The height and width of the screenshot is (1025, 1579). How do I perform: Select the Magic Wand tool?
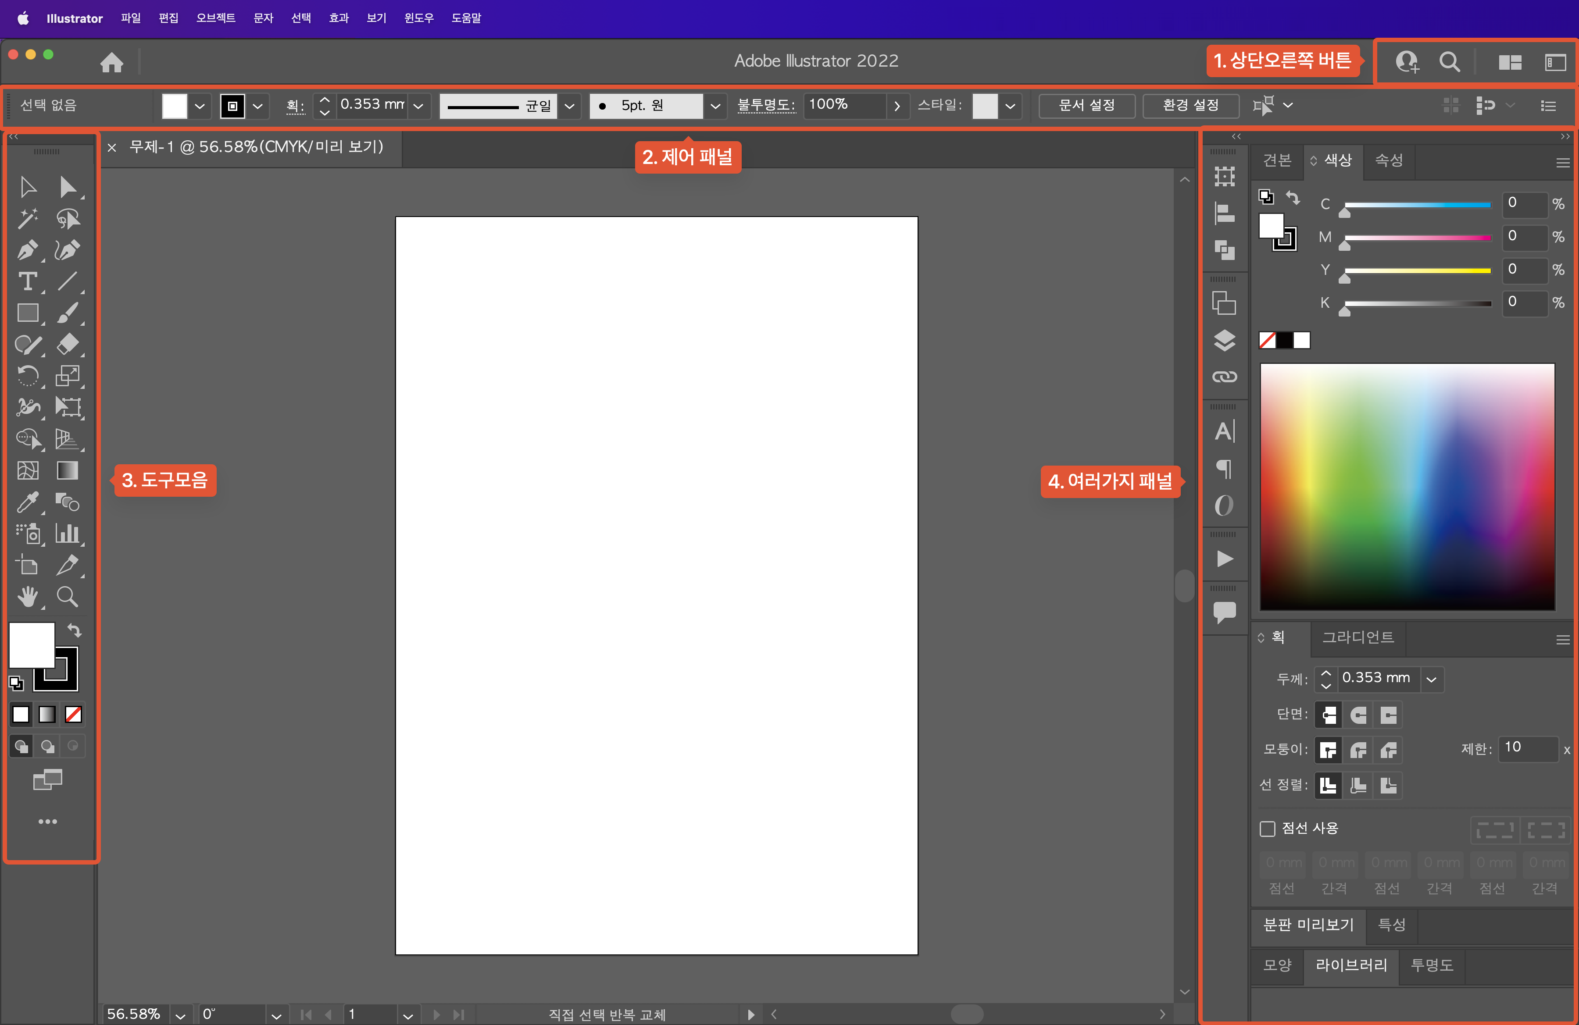pos(27,218)
